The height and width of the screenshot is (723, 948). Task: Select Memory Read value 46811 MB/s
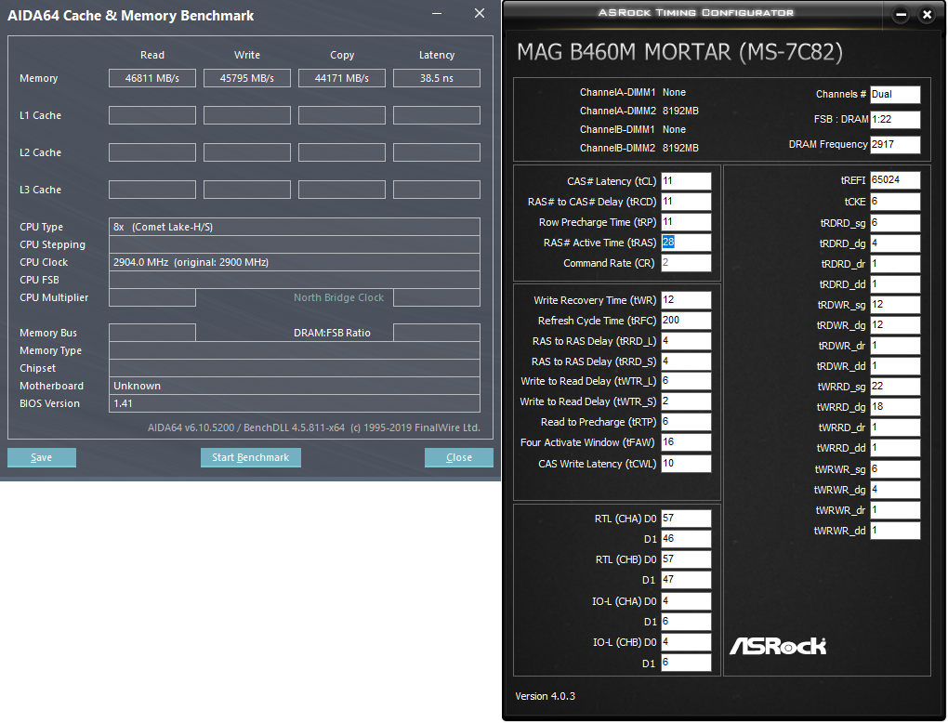pyautogui.click(x=152, y=78)
